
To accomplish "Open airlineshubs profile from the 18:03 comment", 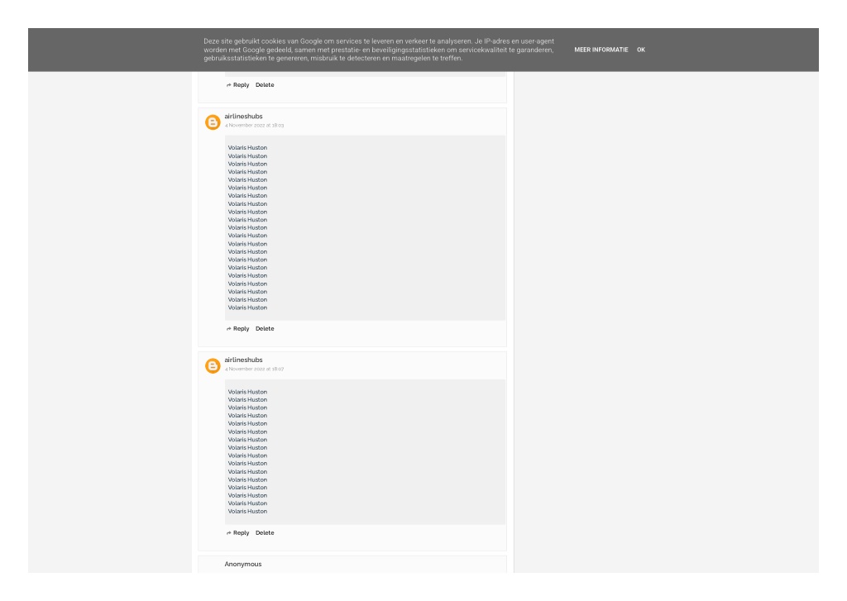I will (244, 116).
